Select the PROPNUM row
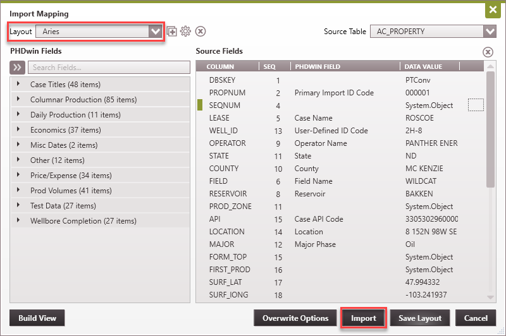506x336 pixels. 340,93
